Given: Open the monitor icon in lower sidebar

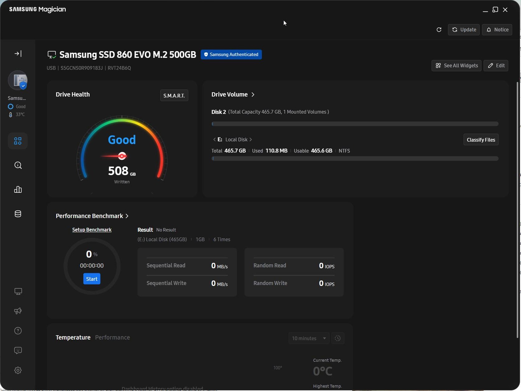Looking at the screenshot, I should pyautogui.click(x=18, y=292).
